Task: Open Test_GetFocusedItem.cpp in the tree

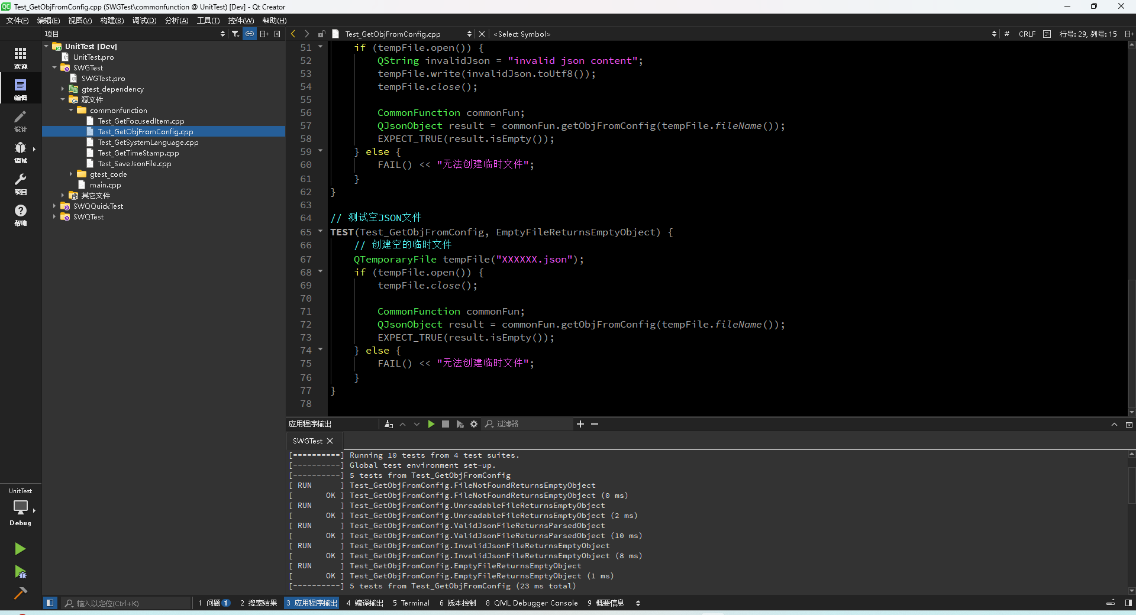Action: point(141,121)
